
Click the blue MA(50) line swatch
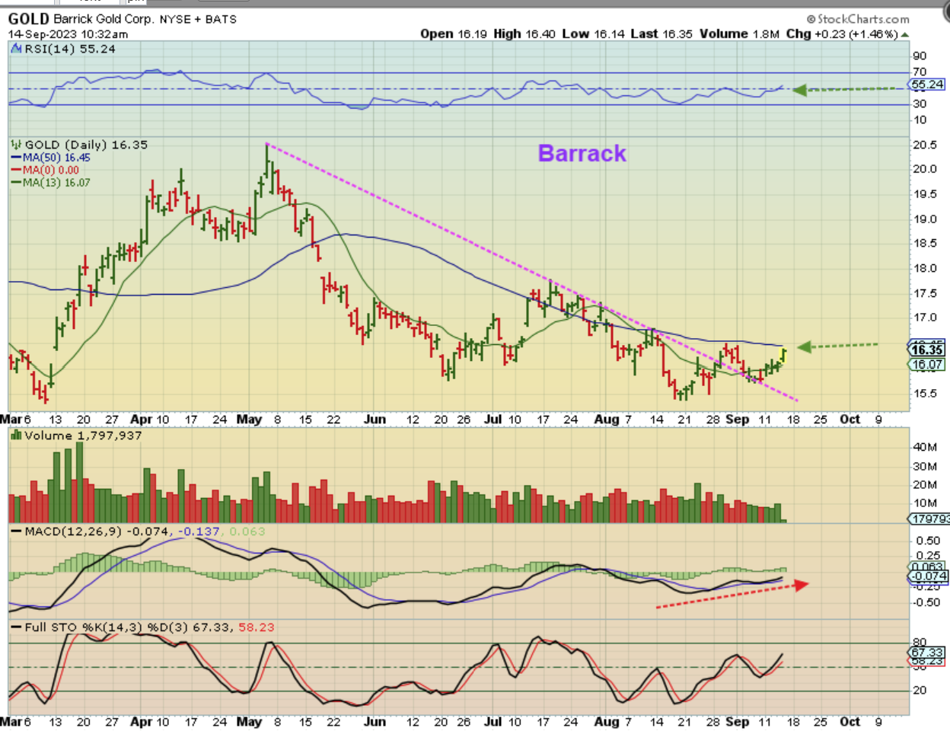[x=16, y=158]
